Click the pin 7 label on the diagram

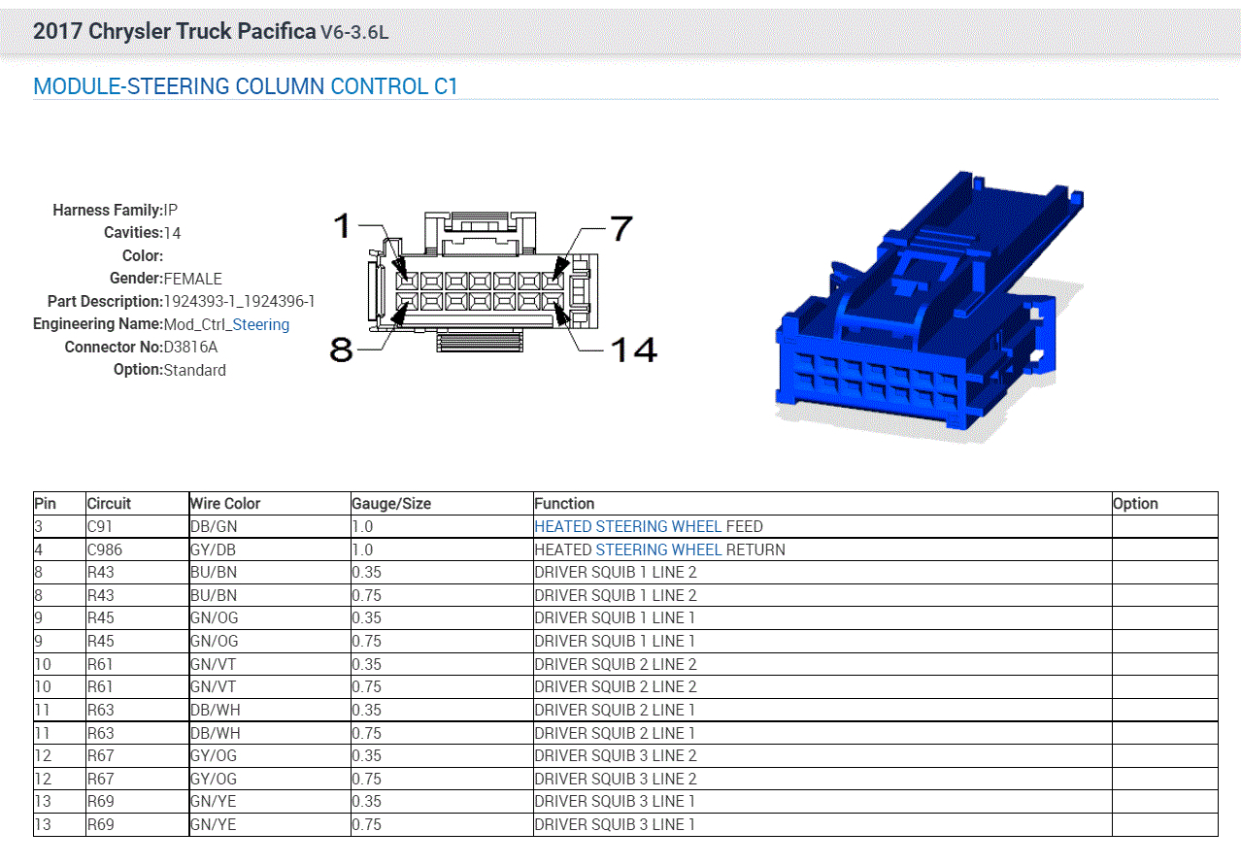tap(621, 229)
